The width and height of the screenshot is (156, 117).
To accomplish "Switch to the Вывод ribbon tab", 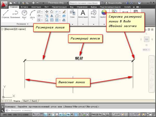I will coord(94,7).
